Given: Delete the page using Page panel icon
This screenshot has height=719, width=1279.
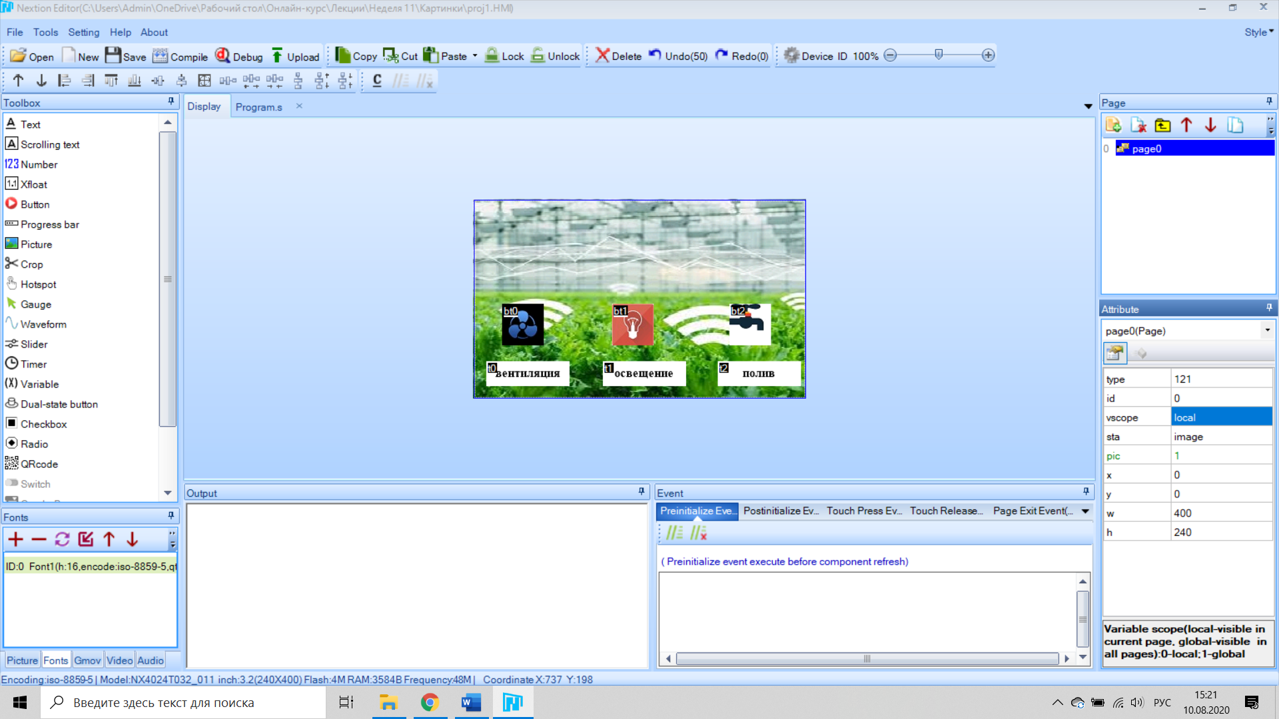Looking at the screenshot, I should pyautogui.click(x=1138, y=125).
